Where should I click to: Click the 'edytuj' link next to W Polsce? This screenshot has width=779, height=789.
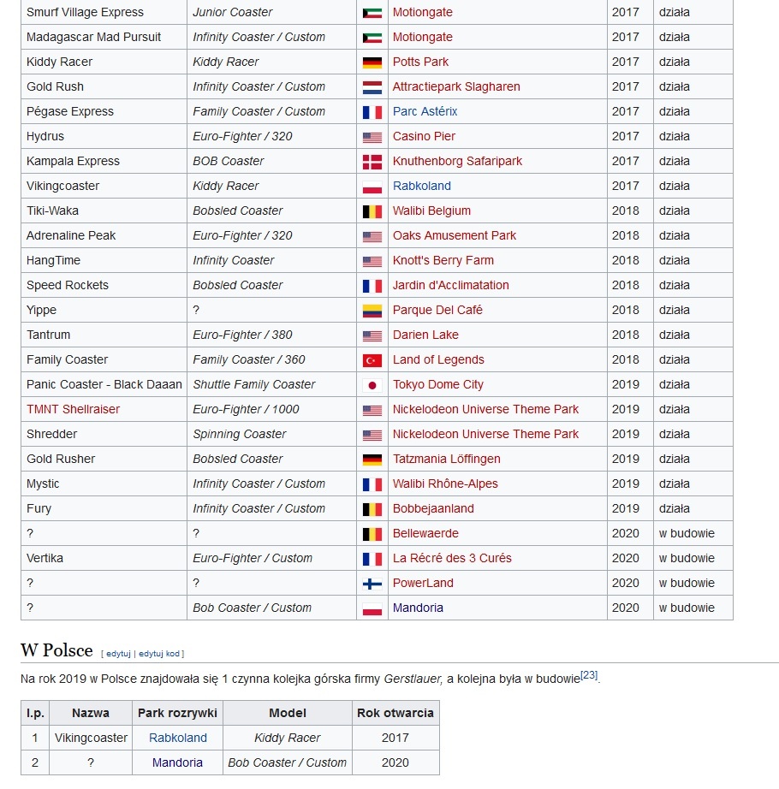[118, 654]
